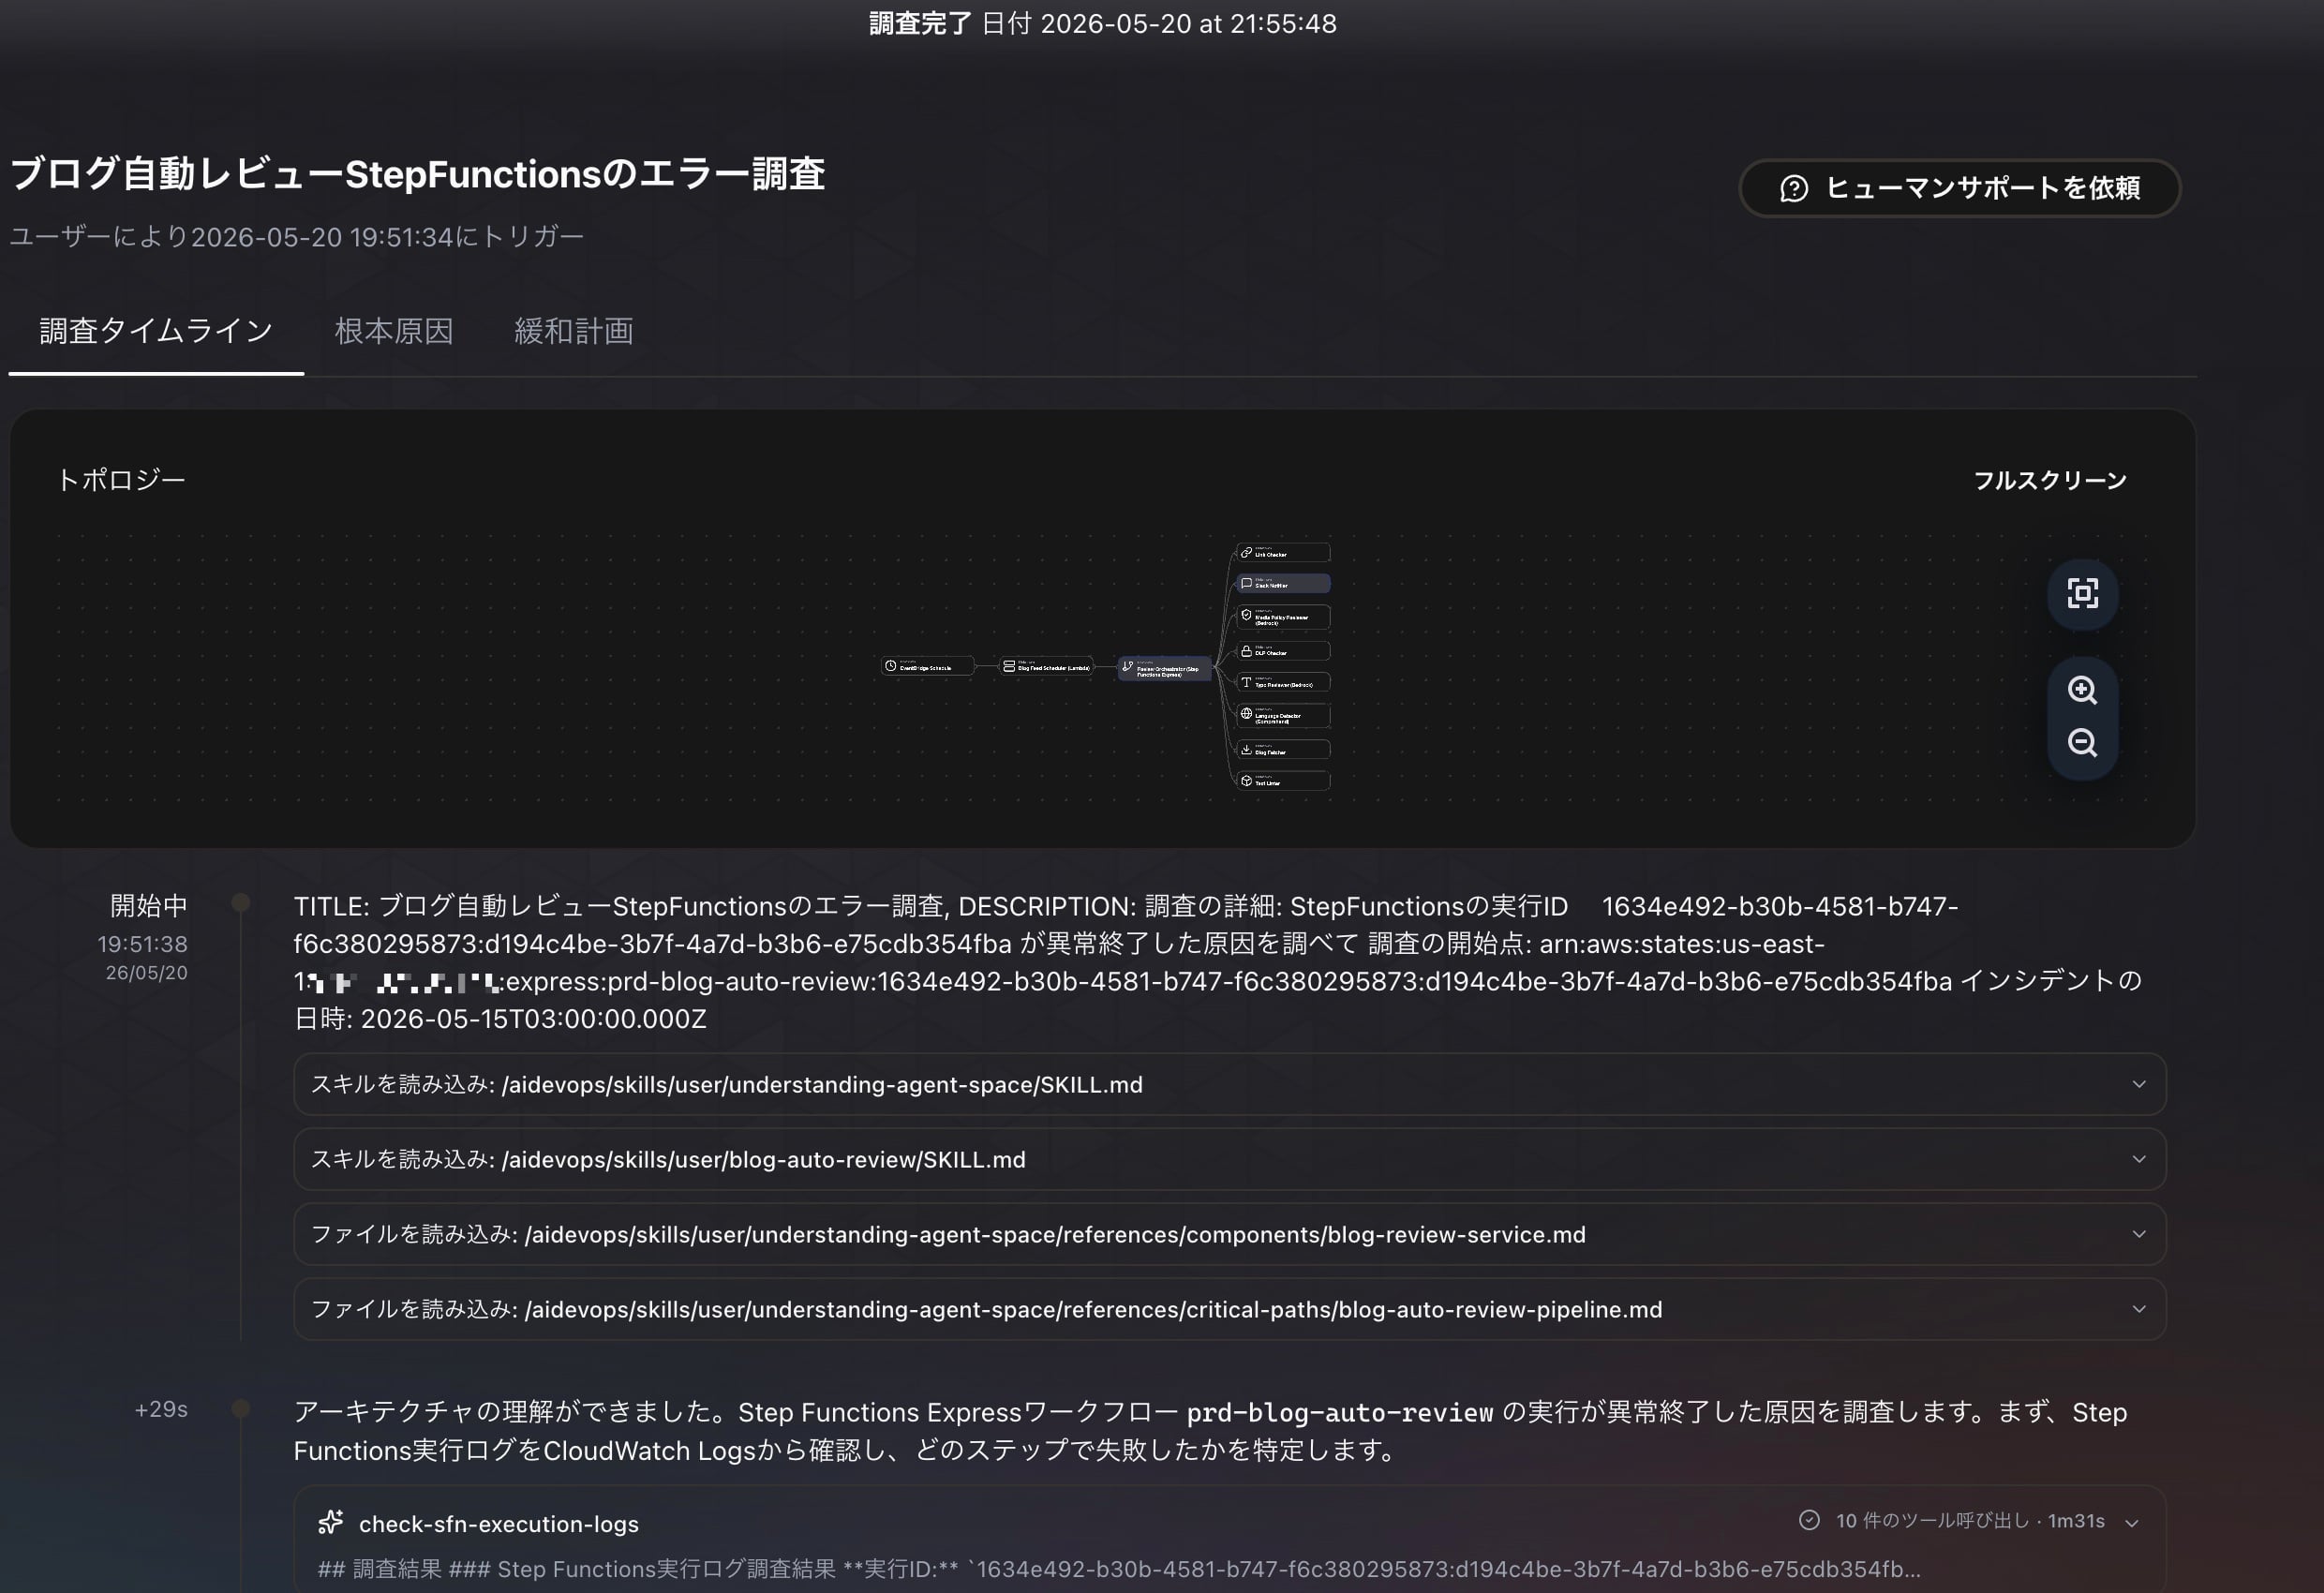Click the prd-blog-auto-review code text
Image resolution: width=2324 pixels, height=1593 pixels.
tap(1340, 1413)
